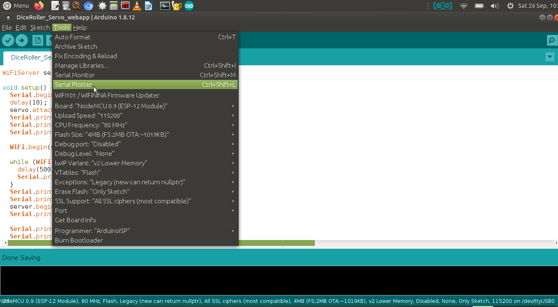This screenshot has width=558, height=307.
Task: Select the highlighted Serial Plotter entry
Action: (x=146, y=85)
